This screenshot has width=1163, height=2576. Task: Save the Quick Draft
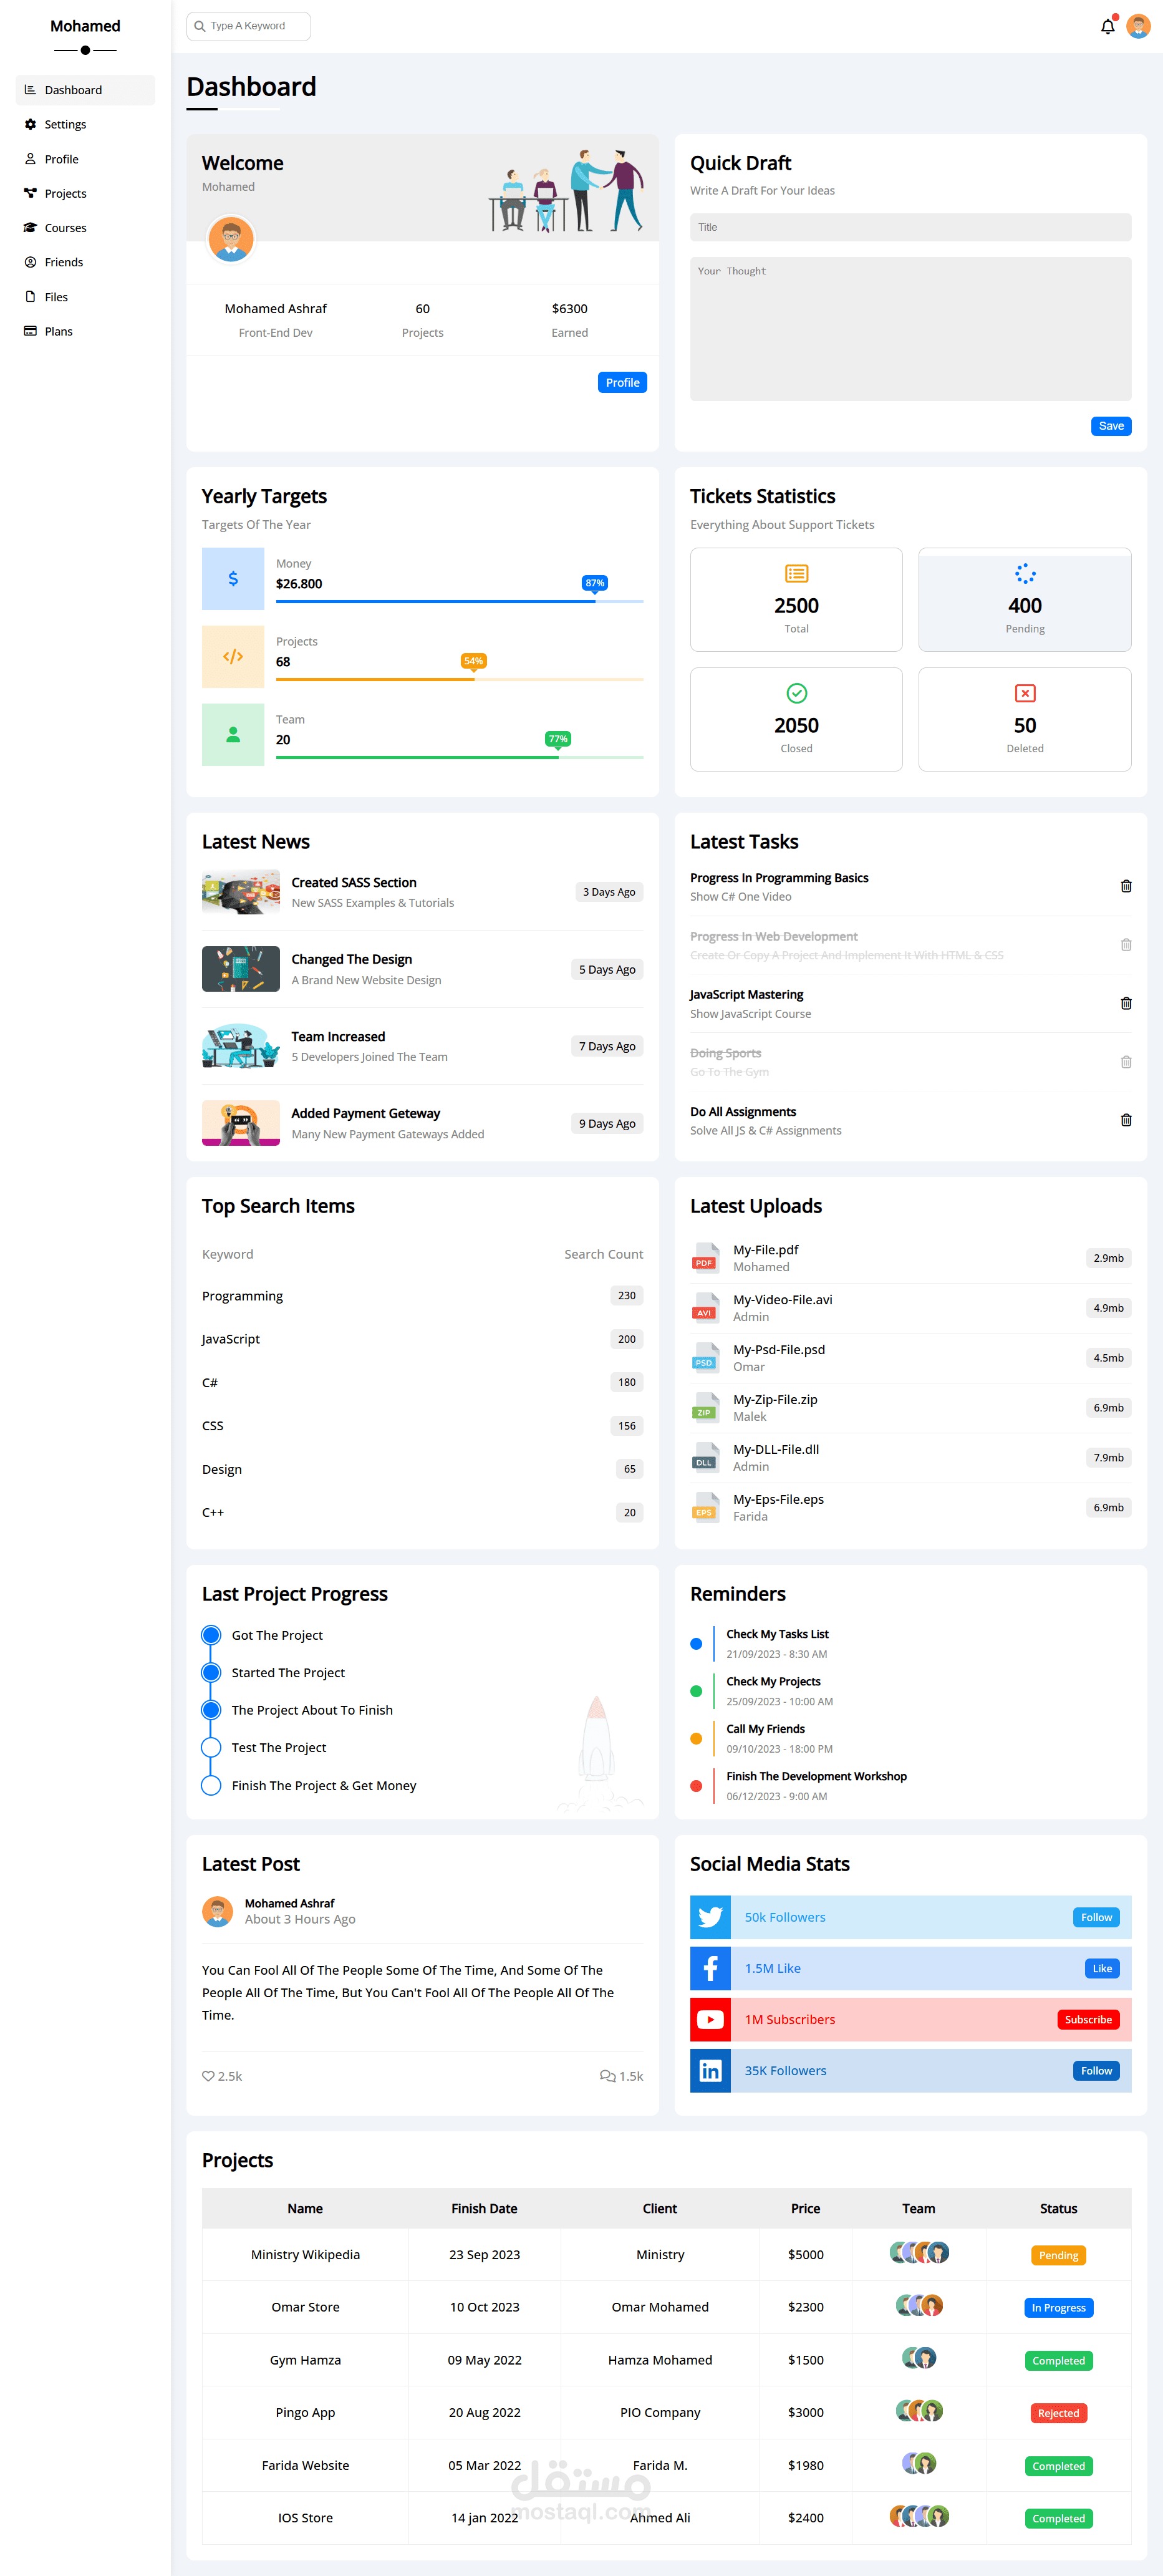pyautogui.click(x=1110, y=425)
